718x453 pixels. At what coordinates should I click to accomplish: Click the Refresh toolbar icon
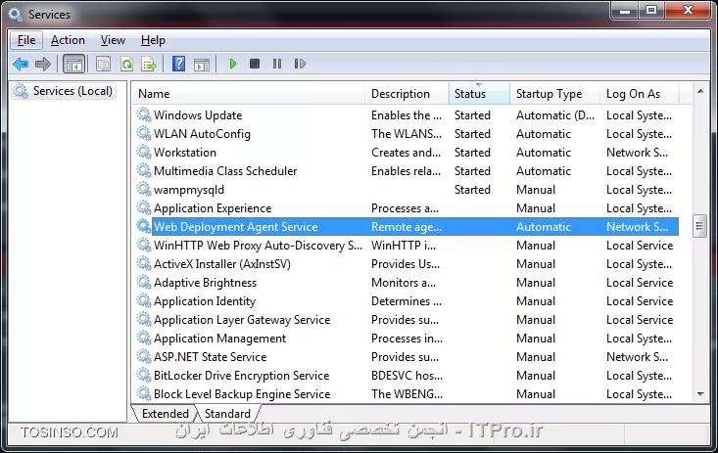coord(126,64)
